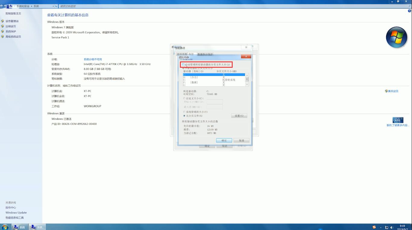Click the second 系统 taskbar button
The image size is (412, 230).
pos(37,227)
